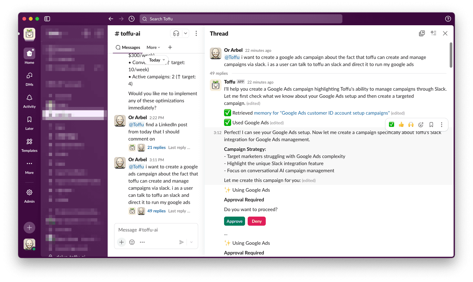Open the Google Ads customer ID memory link
The height and width of the screenshot is (282, 473).
tap(322, 113)
